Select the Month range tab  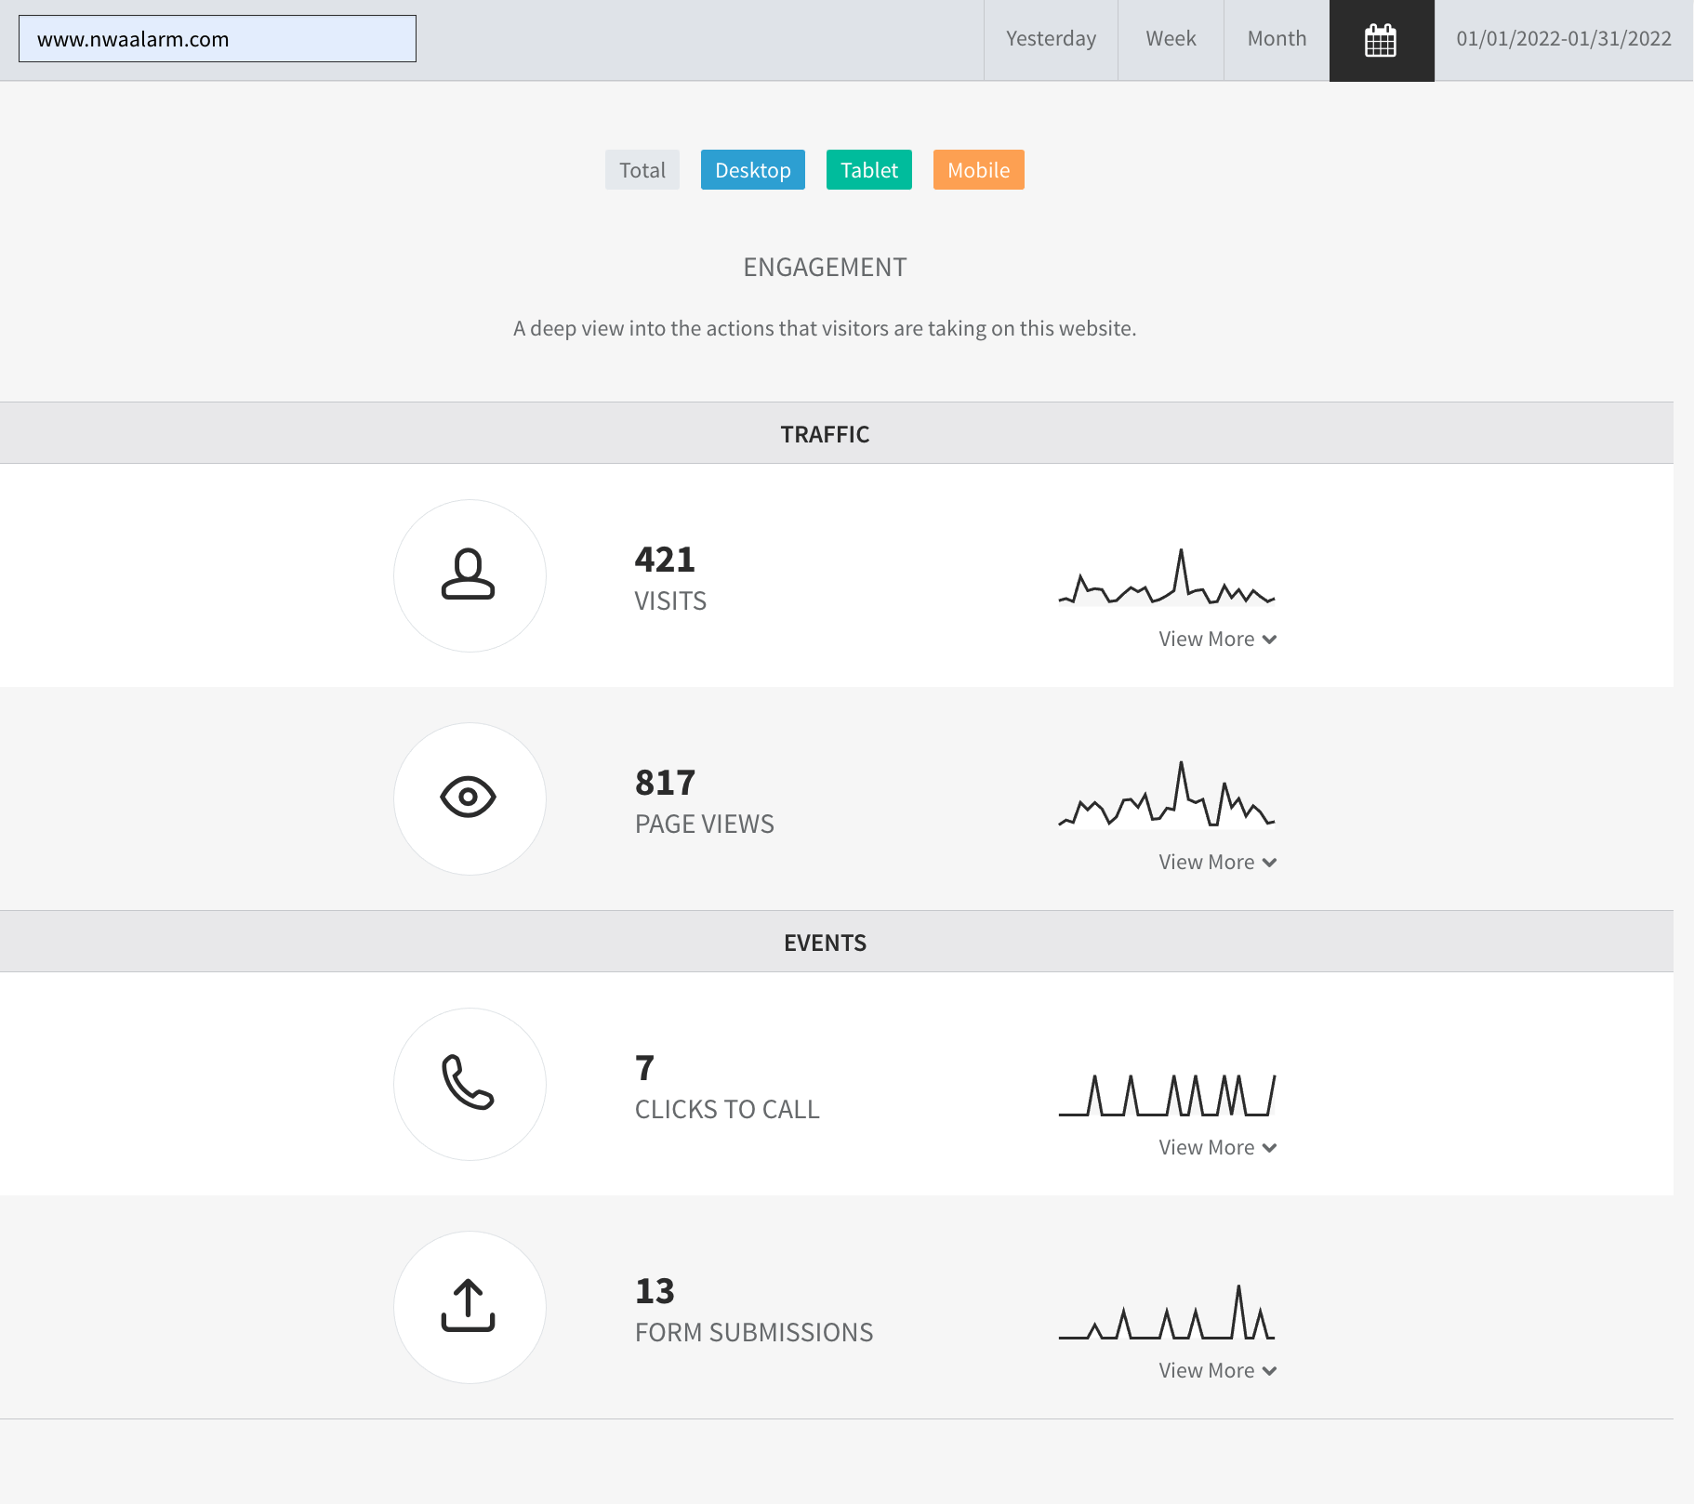(x=1277, y=40)
